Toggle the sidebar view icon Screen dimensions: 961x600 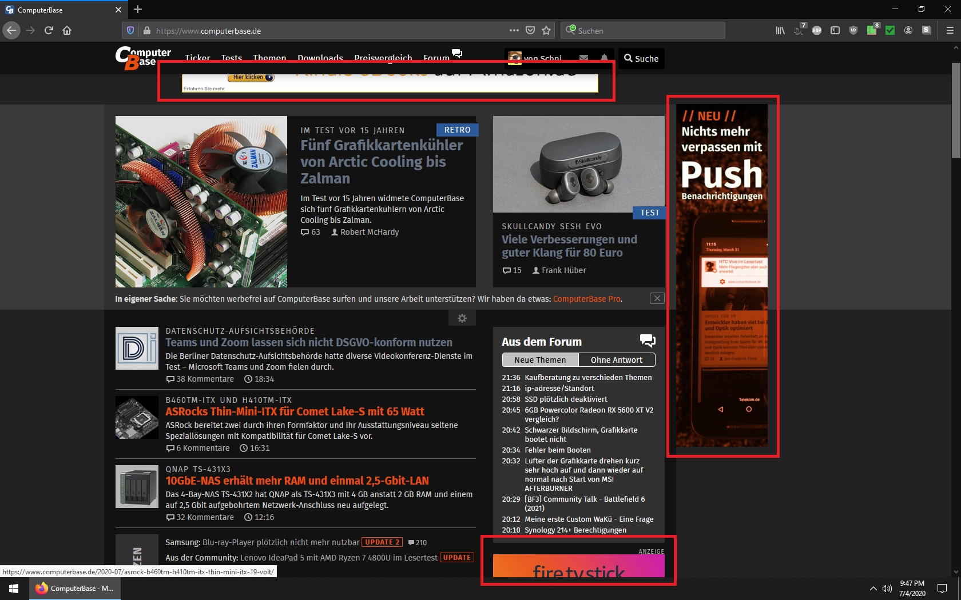click(835, 30)
